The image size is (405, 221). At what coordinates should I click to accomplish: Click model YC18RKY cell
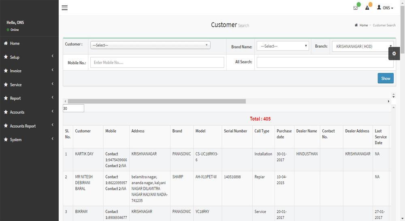202,211
